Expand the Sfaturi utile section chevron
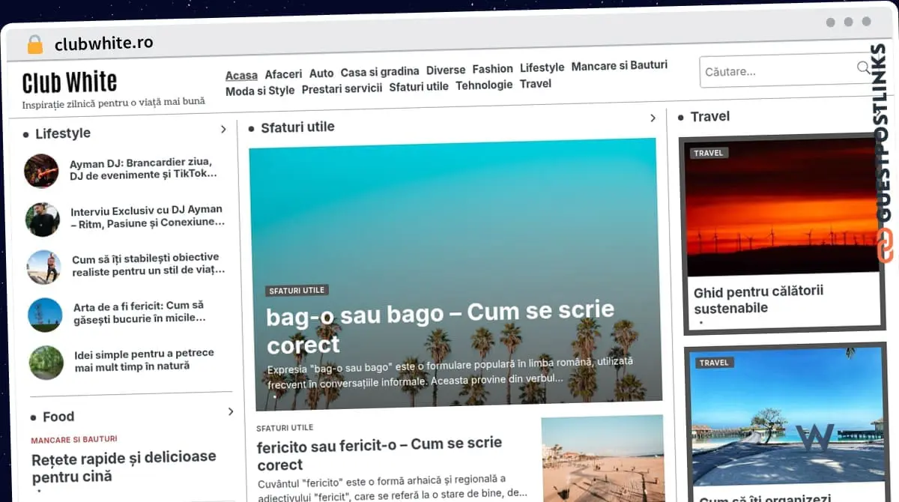The width and height of the screenshot is (899, 502). click(653, 118)
